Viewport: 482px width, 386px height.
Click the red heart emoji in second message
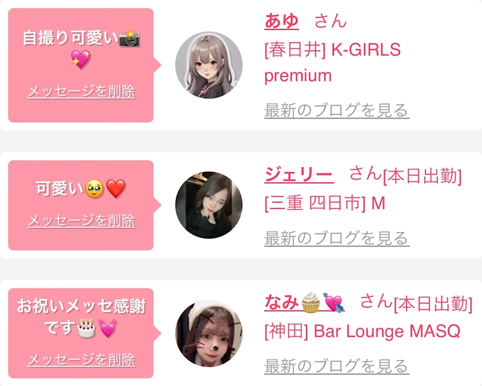tap(115, 189)
